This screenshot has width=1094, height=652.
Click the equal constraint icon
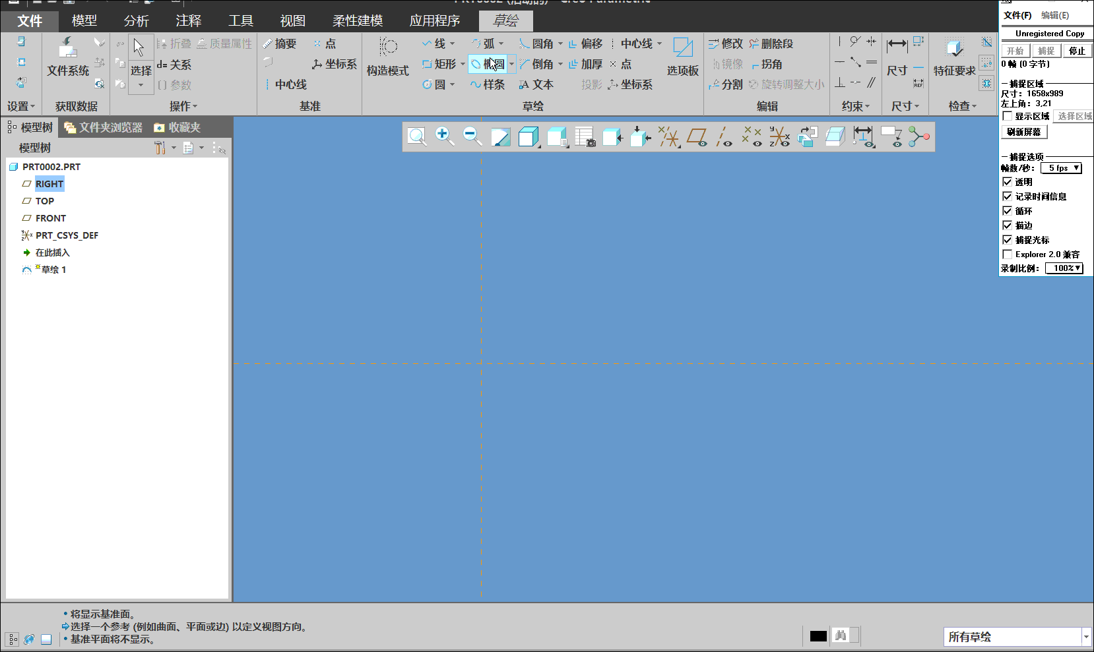[872, 62]
